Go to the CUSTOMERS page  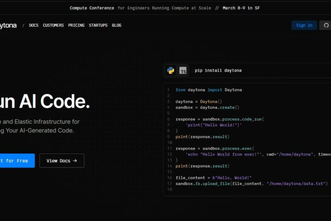tap(53, 25)
